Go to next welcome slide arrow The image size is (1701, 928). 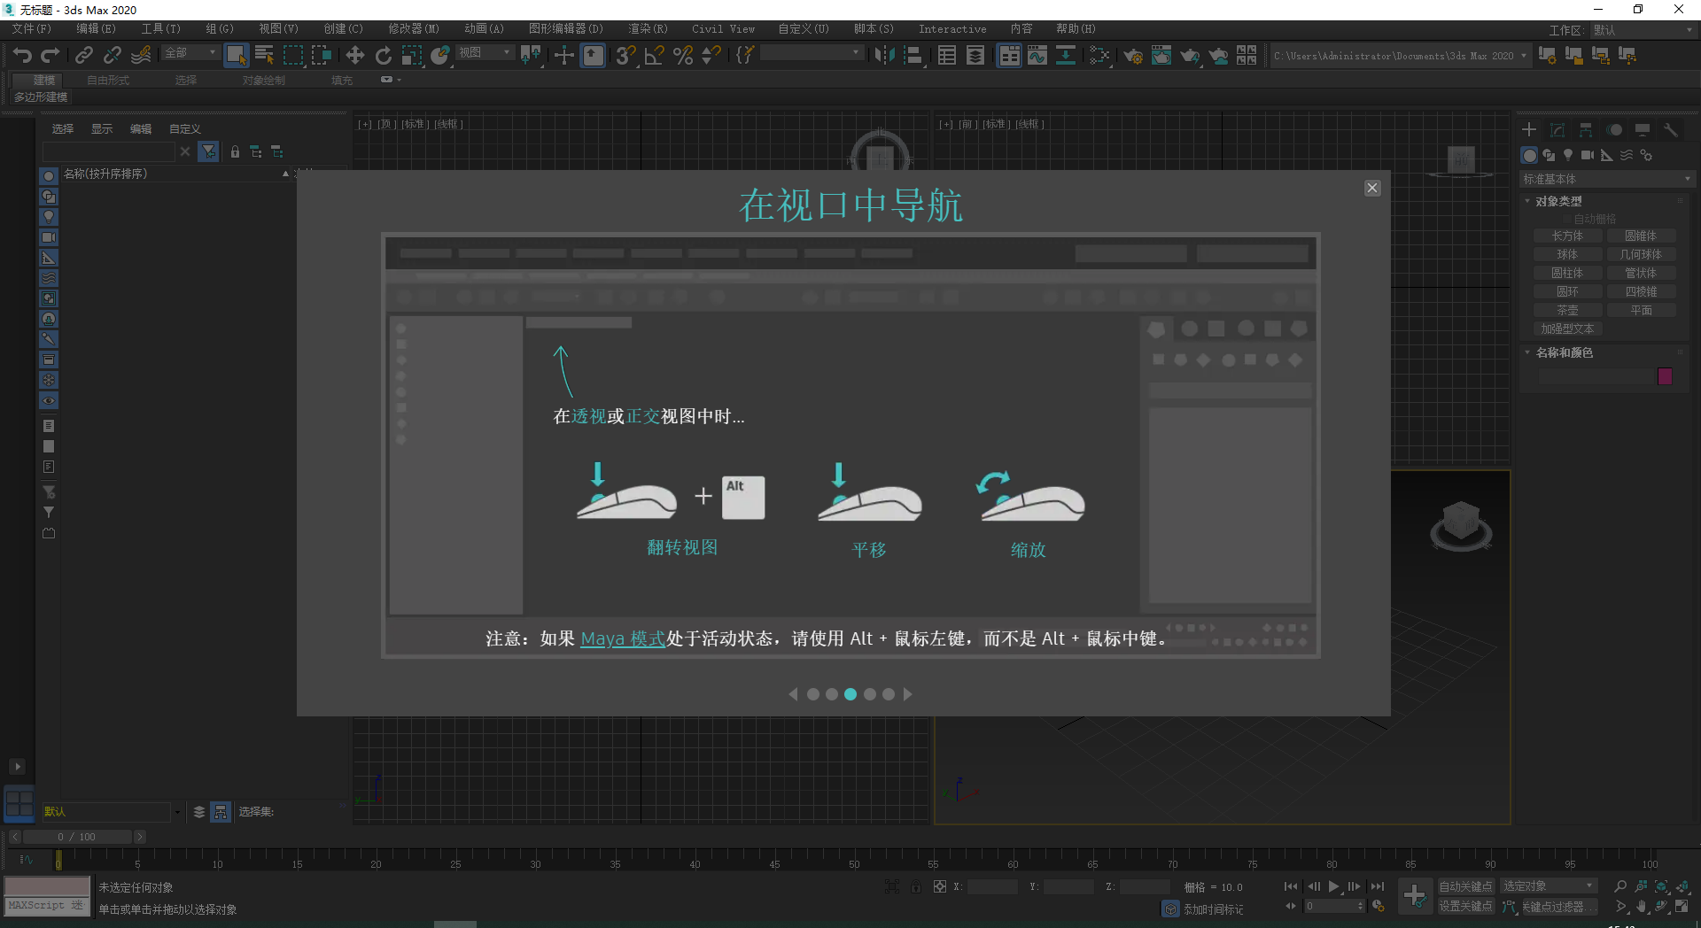[907, 694]
